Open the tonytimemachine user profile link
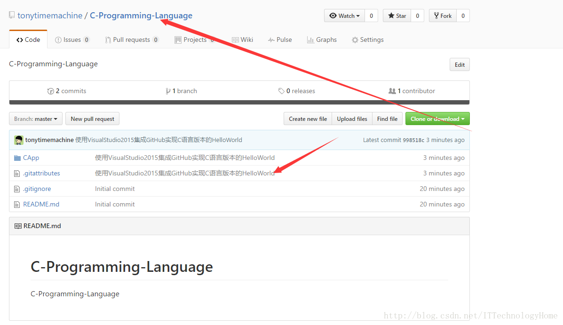This screenshot has width=563, height=325. coord(50,16)
